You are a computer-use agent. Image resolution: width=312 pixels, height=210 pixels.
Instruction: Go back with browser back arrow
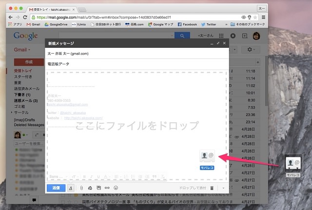pos(11,18)
